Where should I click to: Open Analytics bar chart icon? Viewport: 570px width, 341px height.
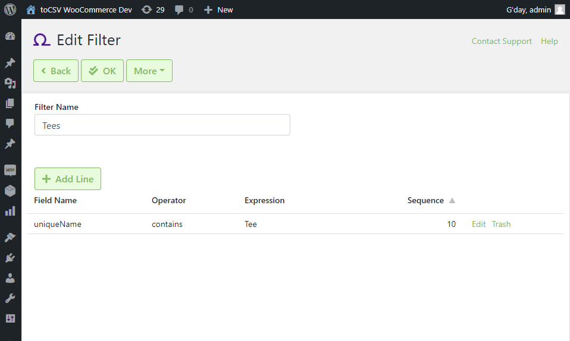(x=10, y=211)
